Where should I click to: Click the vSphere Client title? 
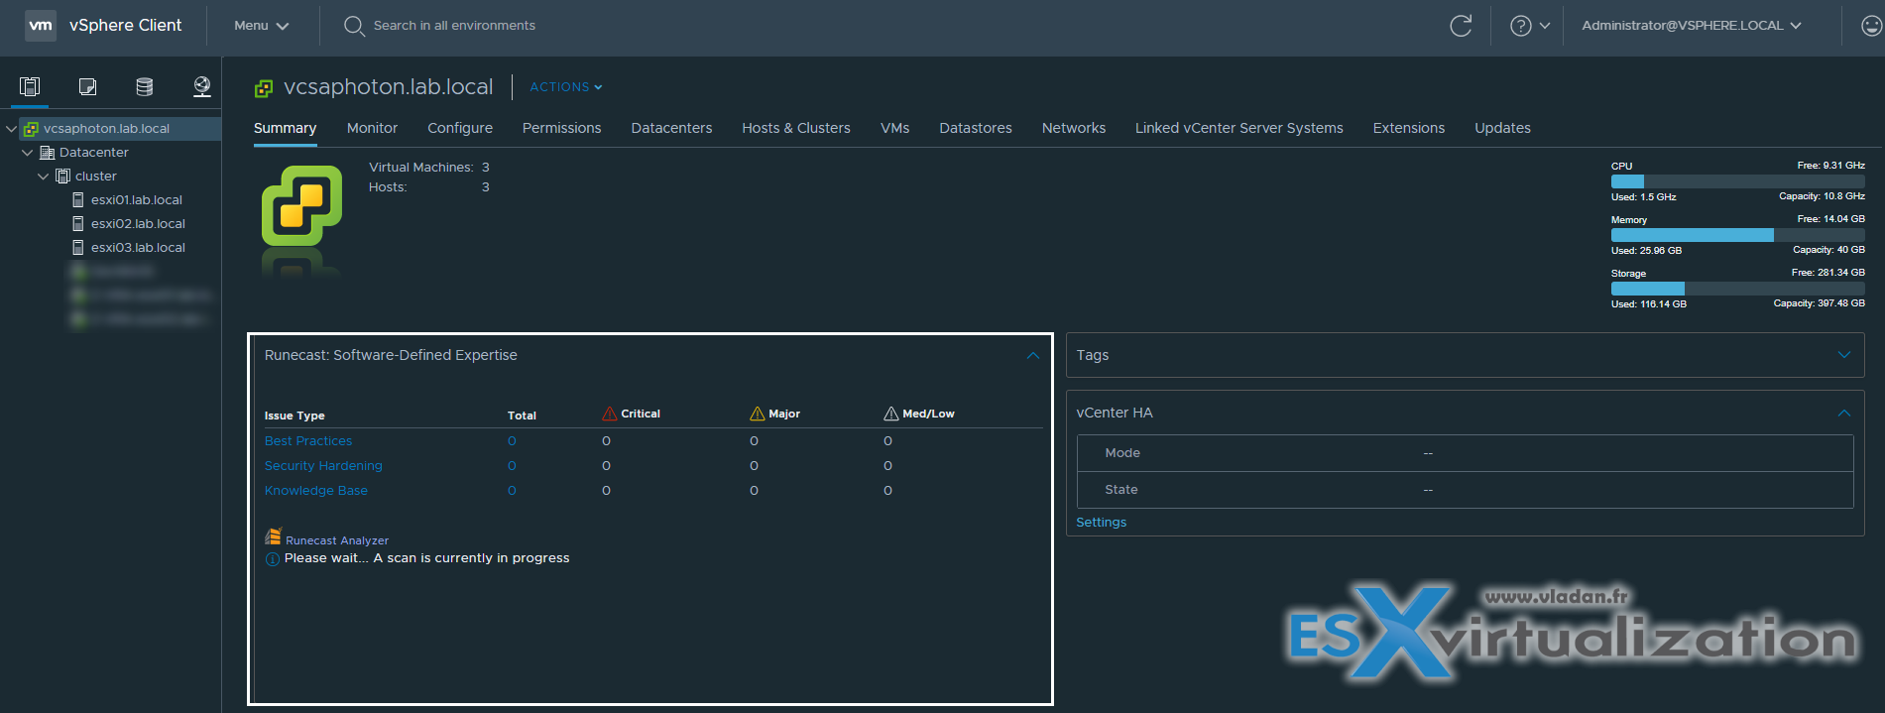[125, 25]
